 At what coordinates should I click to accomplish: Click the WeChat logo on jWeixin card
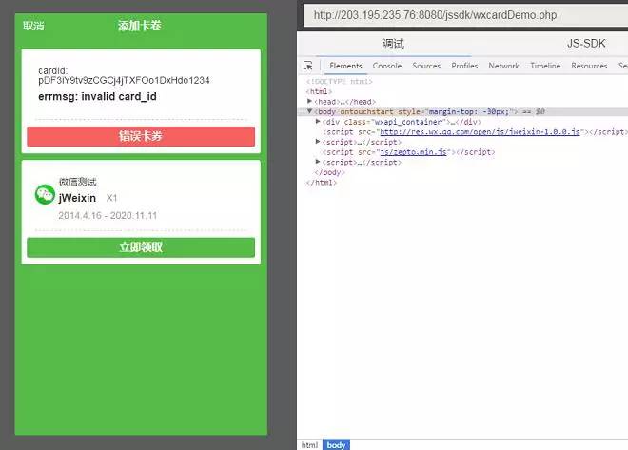pyautogui.click(x=45, y=194)
